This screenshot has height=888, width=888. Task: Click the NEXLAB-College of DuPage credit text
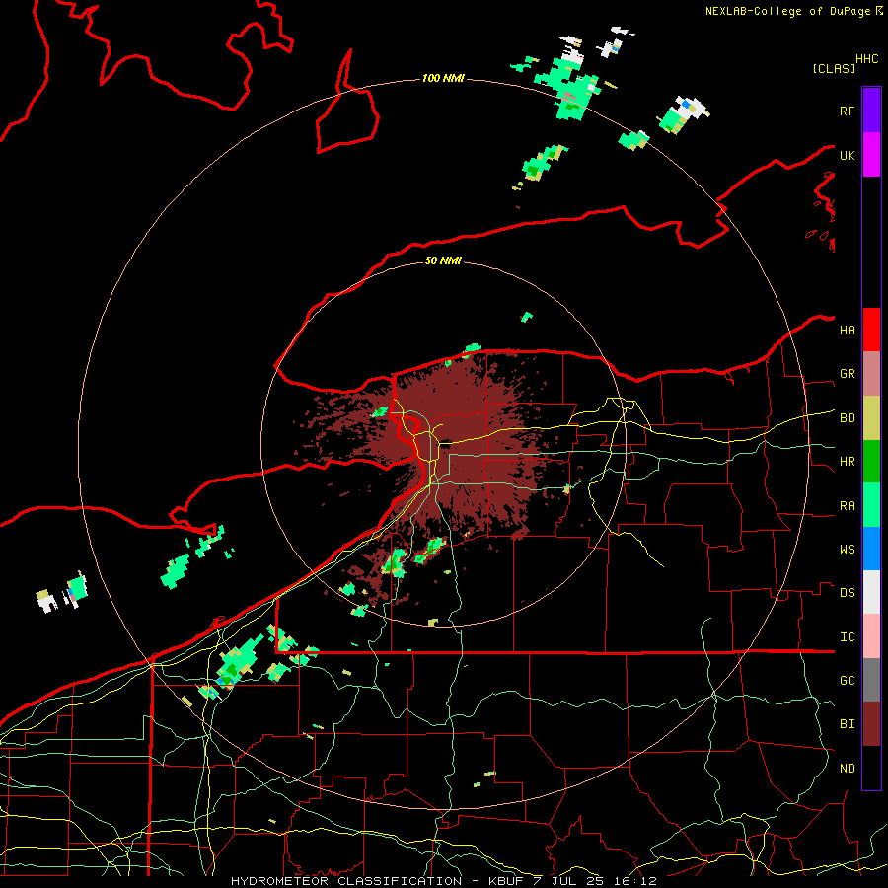(x=788, y=11)
